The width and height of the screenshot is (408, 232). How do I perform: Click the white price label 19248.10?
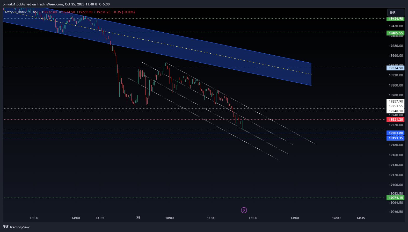(x=396, y=111)
